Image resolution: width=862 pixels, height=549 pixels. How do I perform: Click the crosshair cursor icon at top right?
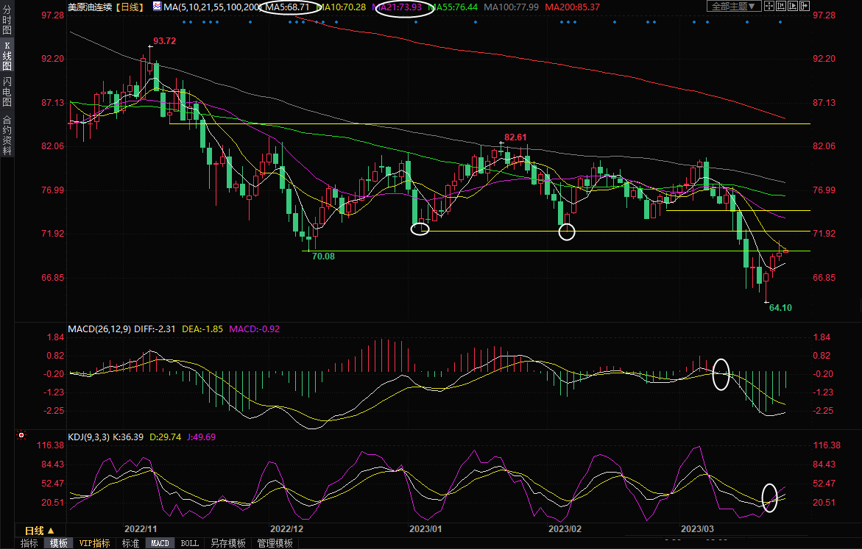[x=771, y=6]
